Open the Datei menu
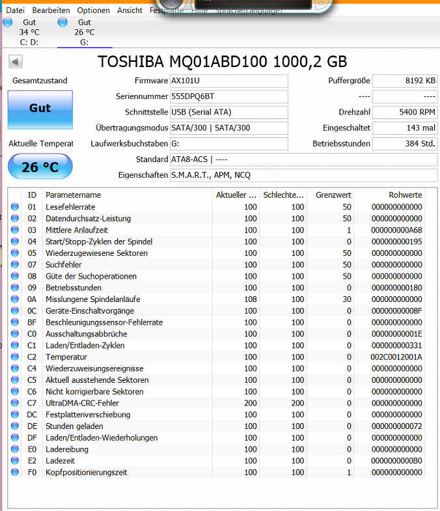This screenshot has width=440, height=511. pos(16,10)
